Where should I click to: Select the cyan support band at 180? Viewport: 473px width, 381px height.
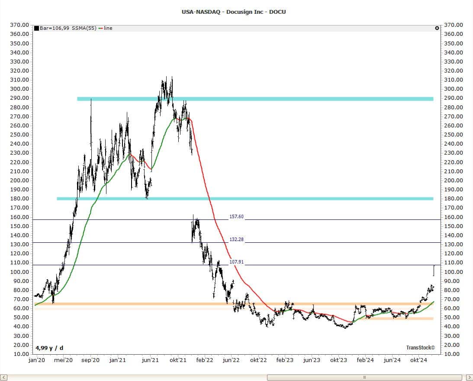(x=245, y=199)
